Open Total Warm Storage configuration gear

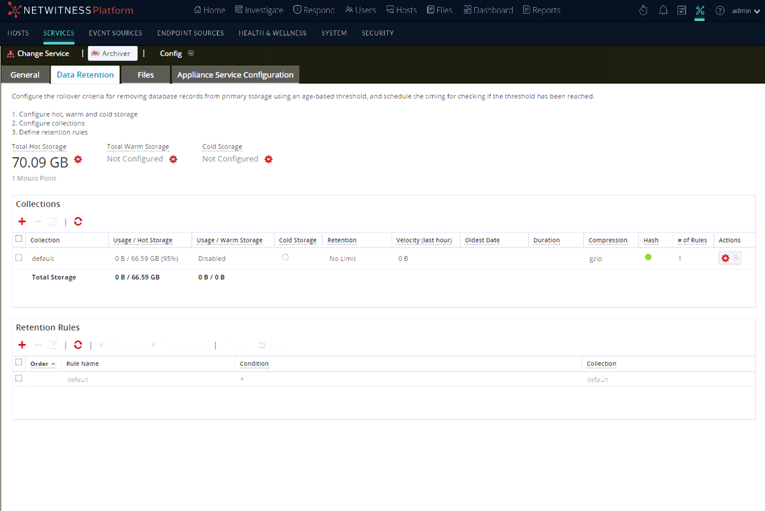click(x=173, y=159)
